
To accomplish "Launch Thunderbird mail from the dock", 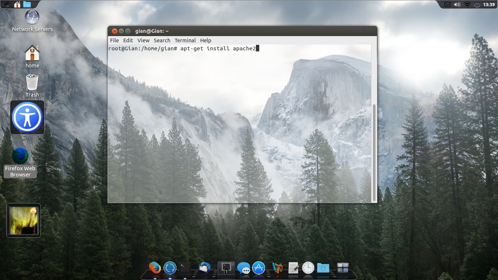I will click(204, 268).
